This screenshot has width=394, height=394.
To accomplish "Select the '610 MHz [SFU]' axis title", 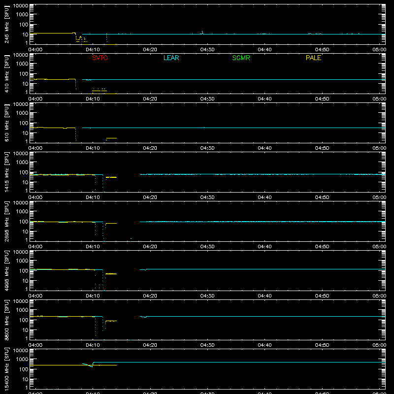I will pyautogui.click(x=7, y=123).
